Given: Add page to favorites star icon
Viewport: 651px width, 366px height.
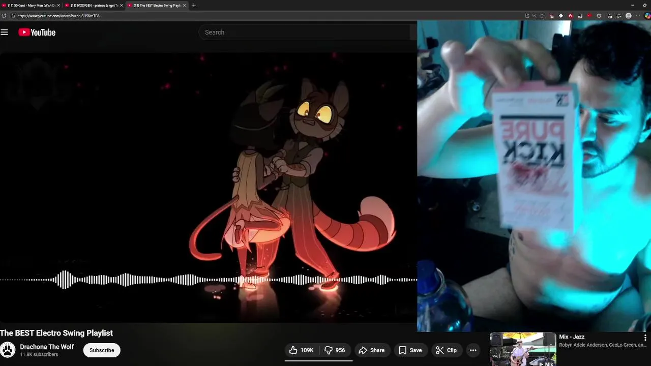Looking at the screenshot, I should 542,16.
